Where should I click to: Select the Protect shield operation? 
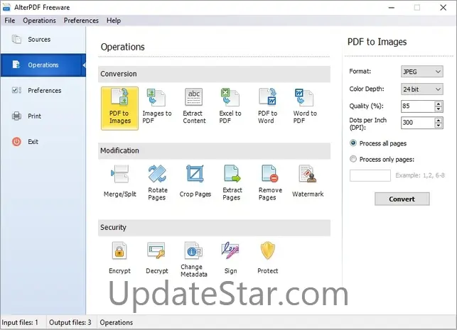click(x=267, y=258)
